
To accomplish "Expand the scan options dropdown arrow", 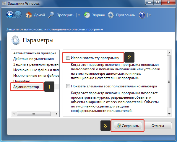I will click(x=79, y=15).
